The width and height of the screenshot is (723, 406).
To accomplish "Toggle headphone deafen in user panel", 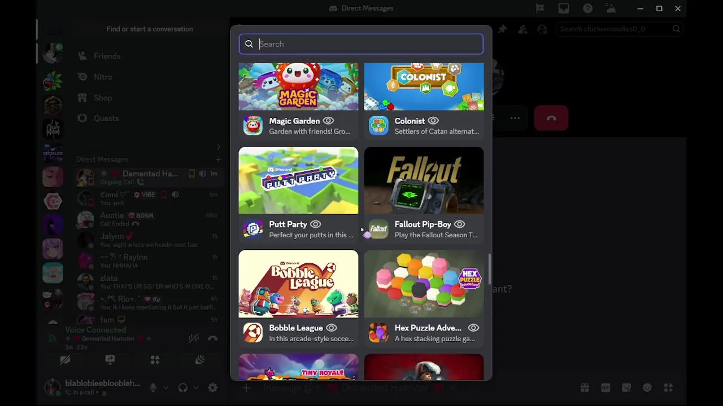I will tap(182, 387).
